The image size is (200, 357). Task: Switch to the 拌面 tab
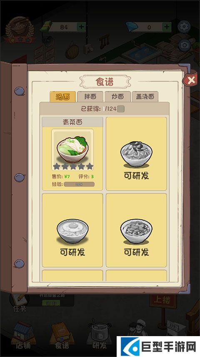(90, 97)
